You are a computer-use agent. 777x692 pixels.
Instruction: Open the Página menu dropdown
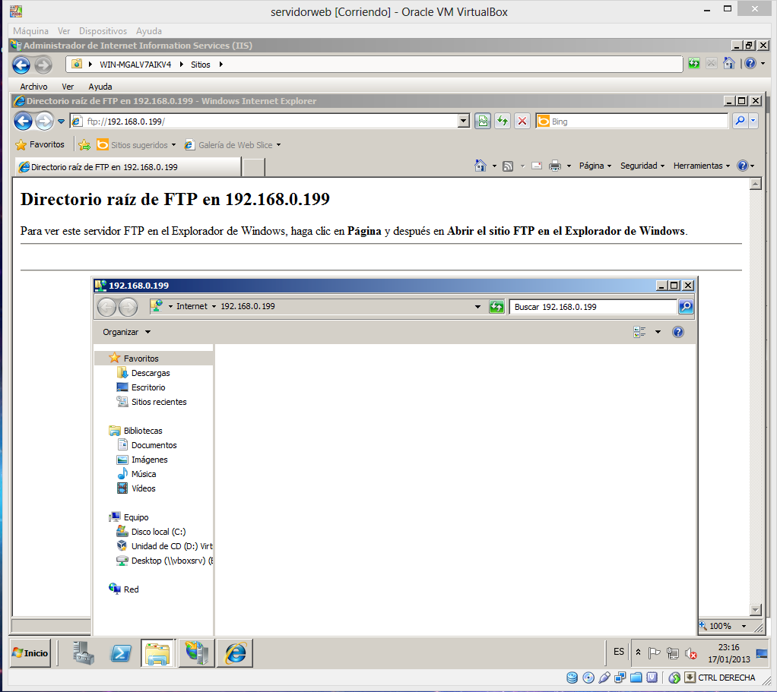595,166
